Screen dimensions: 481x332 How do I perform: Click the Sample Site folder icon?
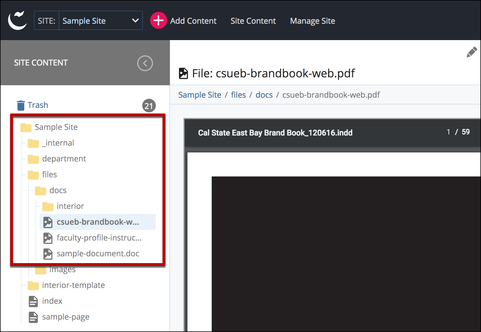coord(26,127)
